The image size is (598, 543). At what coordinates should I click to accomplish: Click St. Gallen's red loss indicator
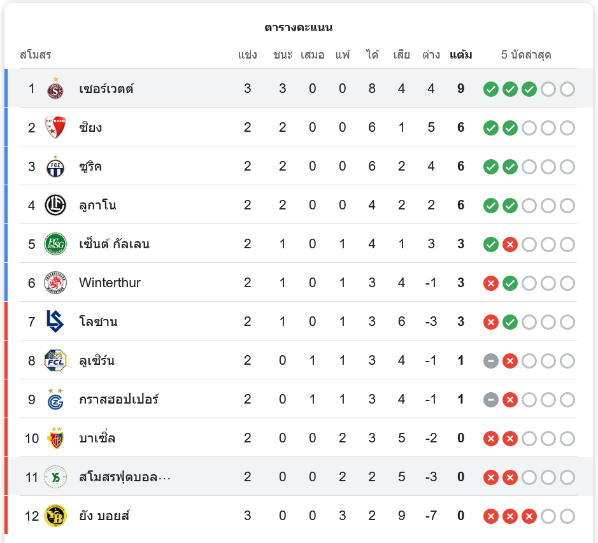[x=510, y=244]
